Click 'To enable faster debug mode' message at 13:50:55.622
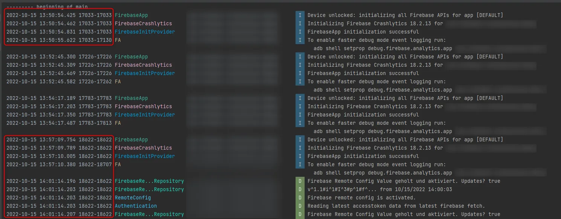 pos(377,40)
